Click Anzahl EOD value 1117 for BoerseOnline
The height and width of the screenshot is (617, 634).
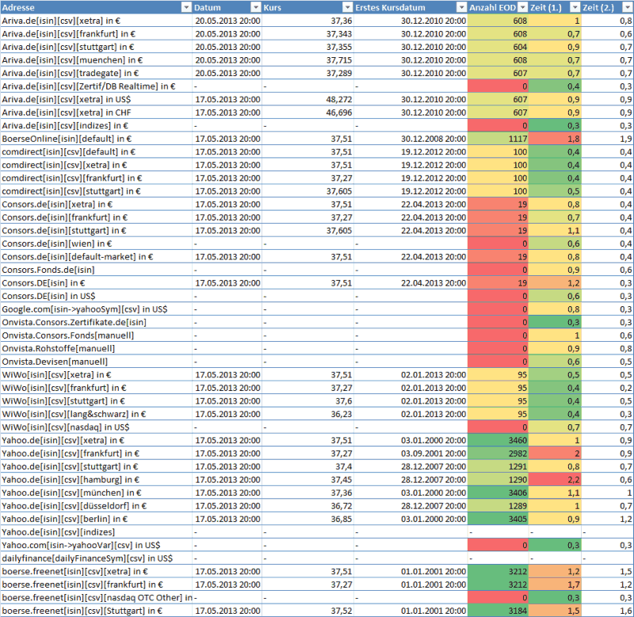tap(498, 139)
